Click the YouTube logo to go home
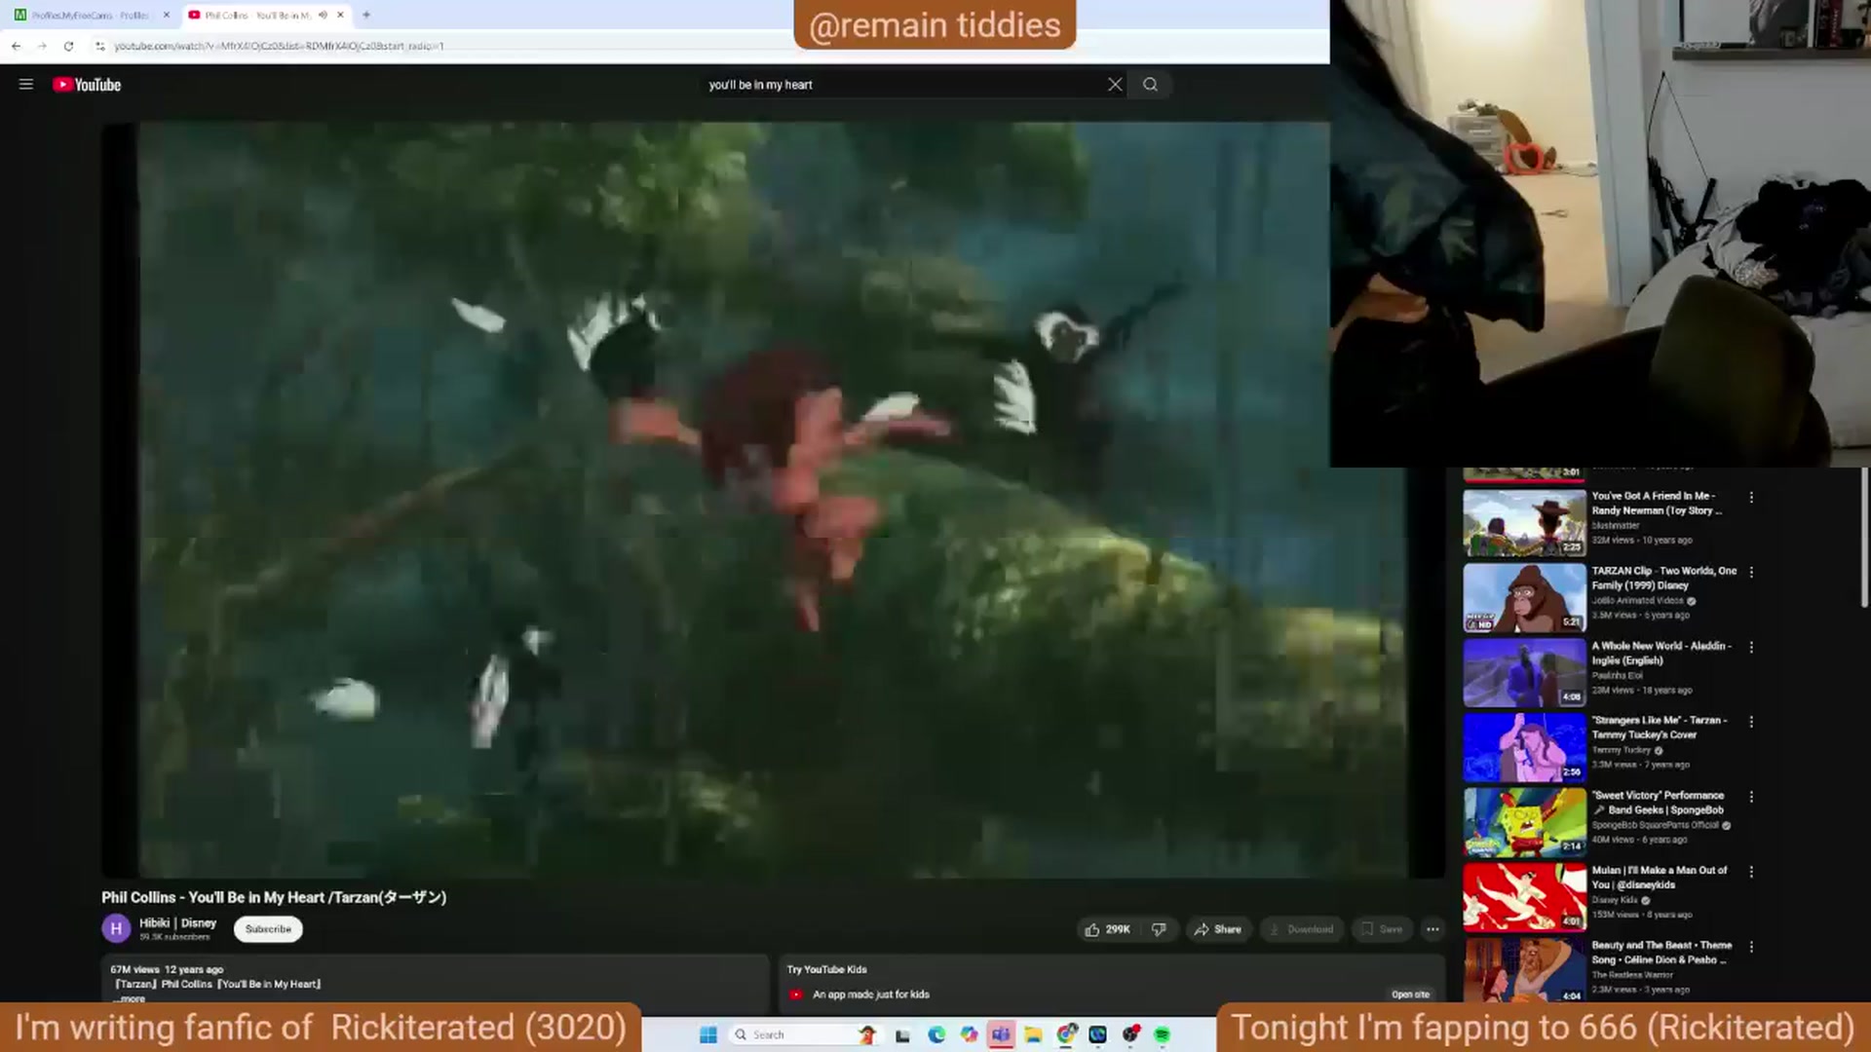 click(87, 85)
